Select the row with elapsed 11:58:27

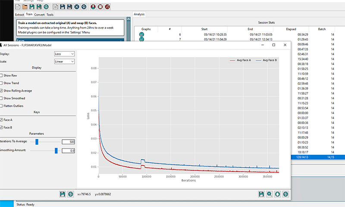click(x=318, y=93)
